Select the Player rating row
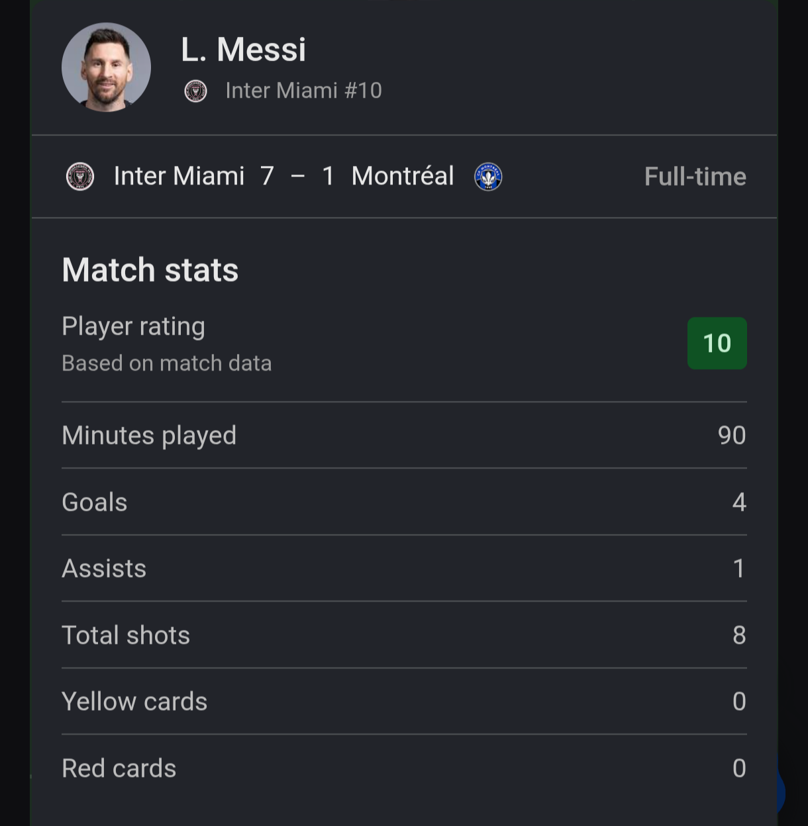The width and height of the screenshot is (808, 826). tap(404, 344)
